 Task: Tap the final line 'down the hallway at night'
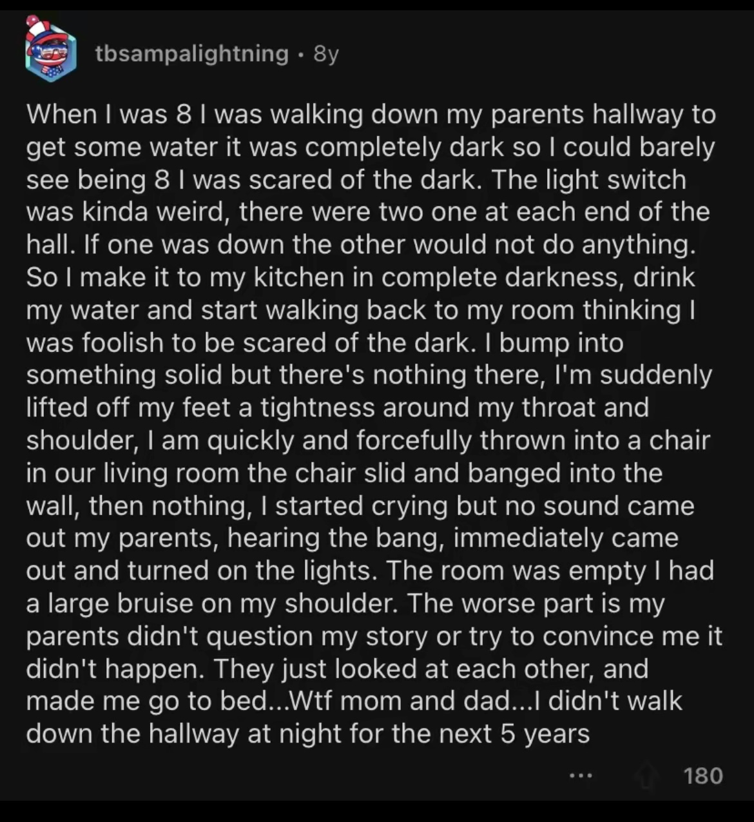point(308,734)
